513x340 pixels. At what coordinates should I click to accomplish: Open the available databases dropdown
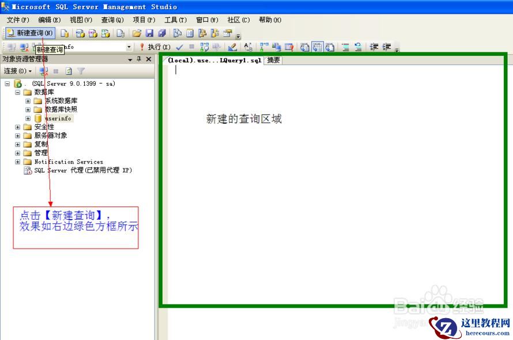click(129, 47)
